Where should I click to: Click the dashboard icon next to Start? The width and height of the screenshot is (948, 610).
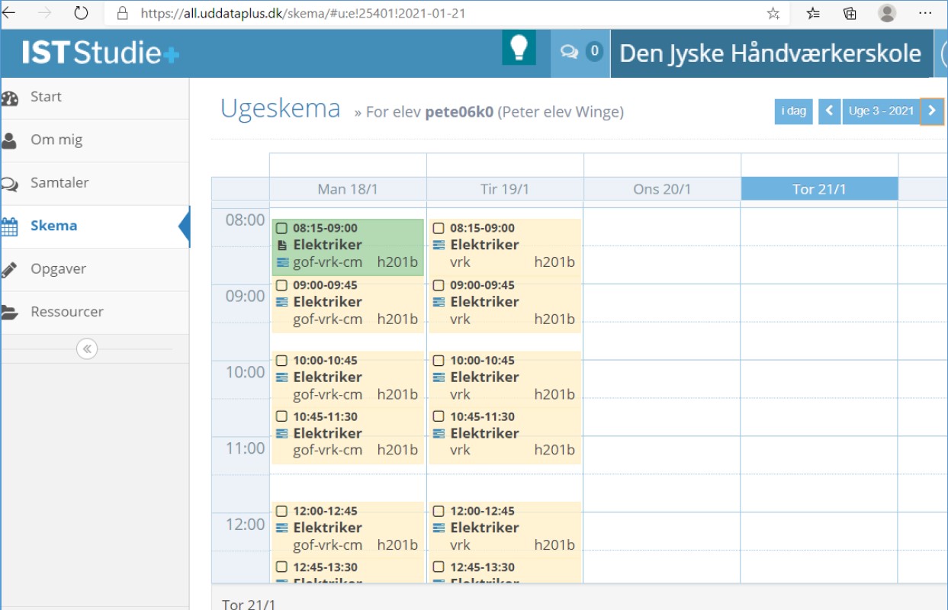click(9, 98)
